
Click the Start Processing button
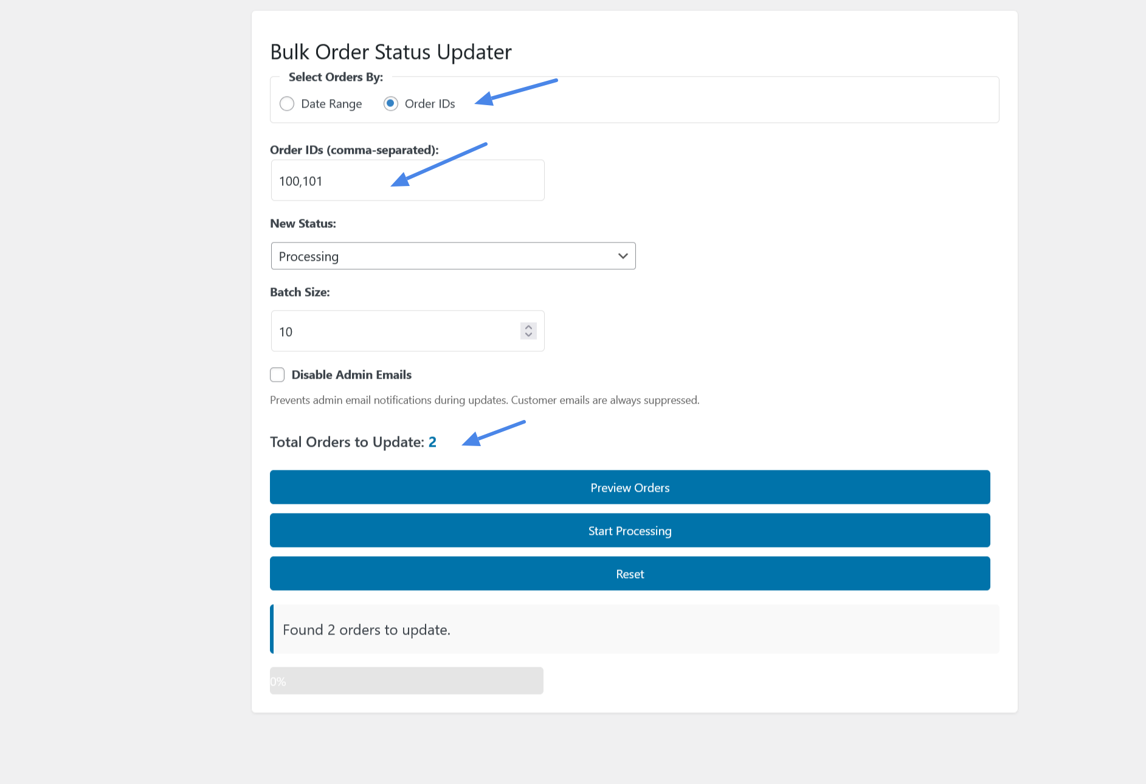pos(629,530)
